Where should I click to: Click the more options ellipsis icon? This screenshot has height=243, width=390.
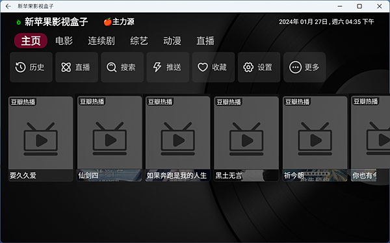295,67
